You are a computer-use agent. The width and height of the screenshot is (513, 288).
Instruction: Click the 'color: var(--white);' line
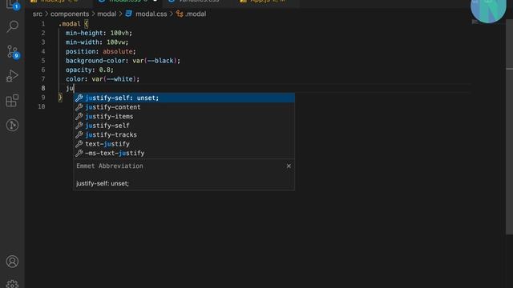click(103, 79)
